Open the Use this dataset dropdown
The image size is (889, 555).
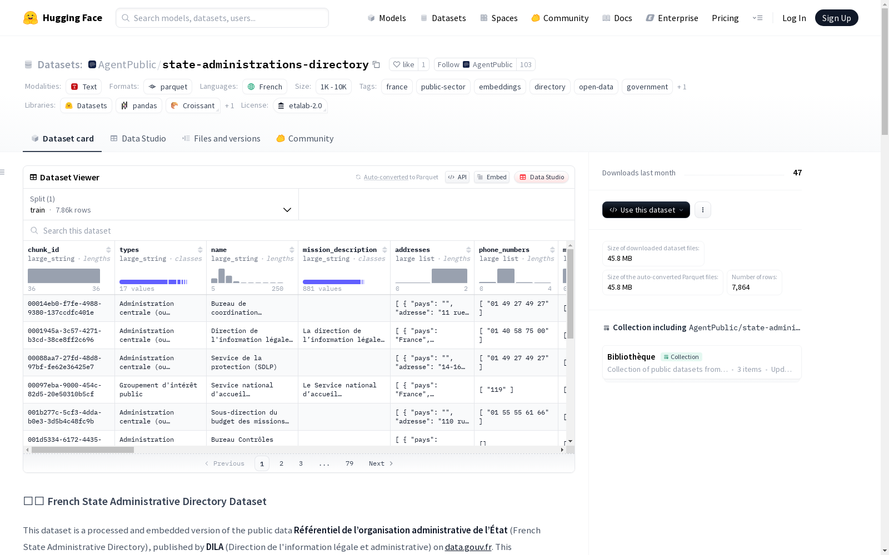pos(646,210)
